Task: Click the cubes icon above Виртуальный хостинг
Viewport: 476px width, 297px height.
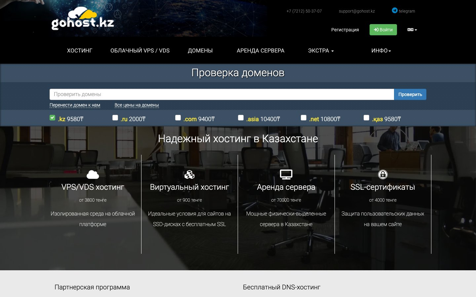Action: (189, 174)
